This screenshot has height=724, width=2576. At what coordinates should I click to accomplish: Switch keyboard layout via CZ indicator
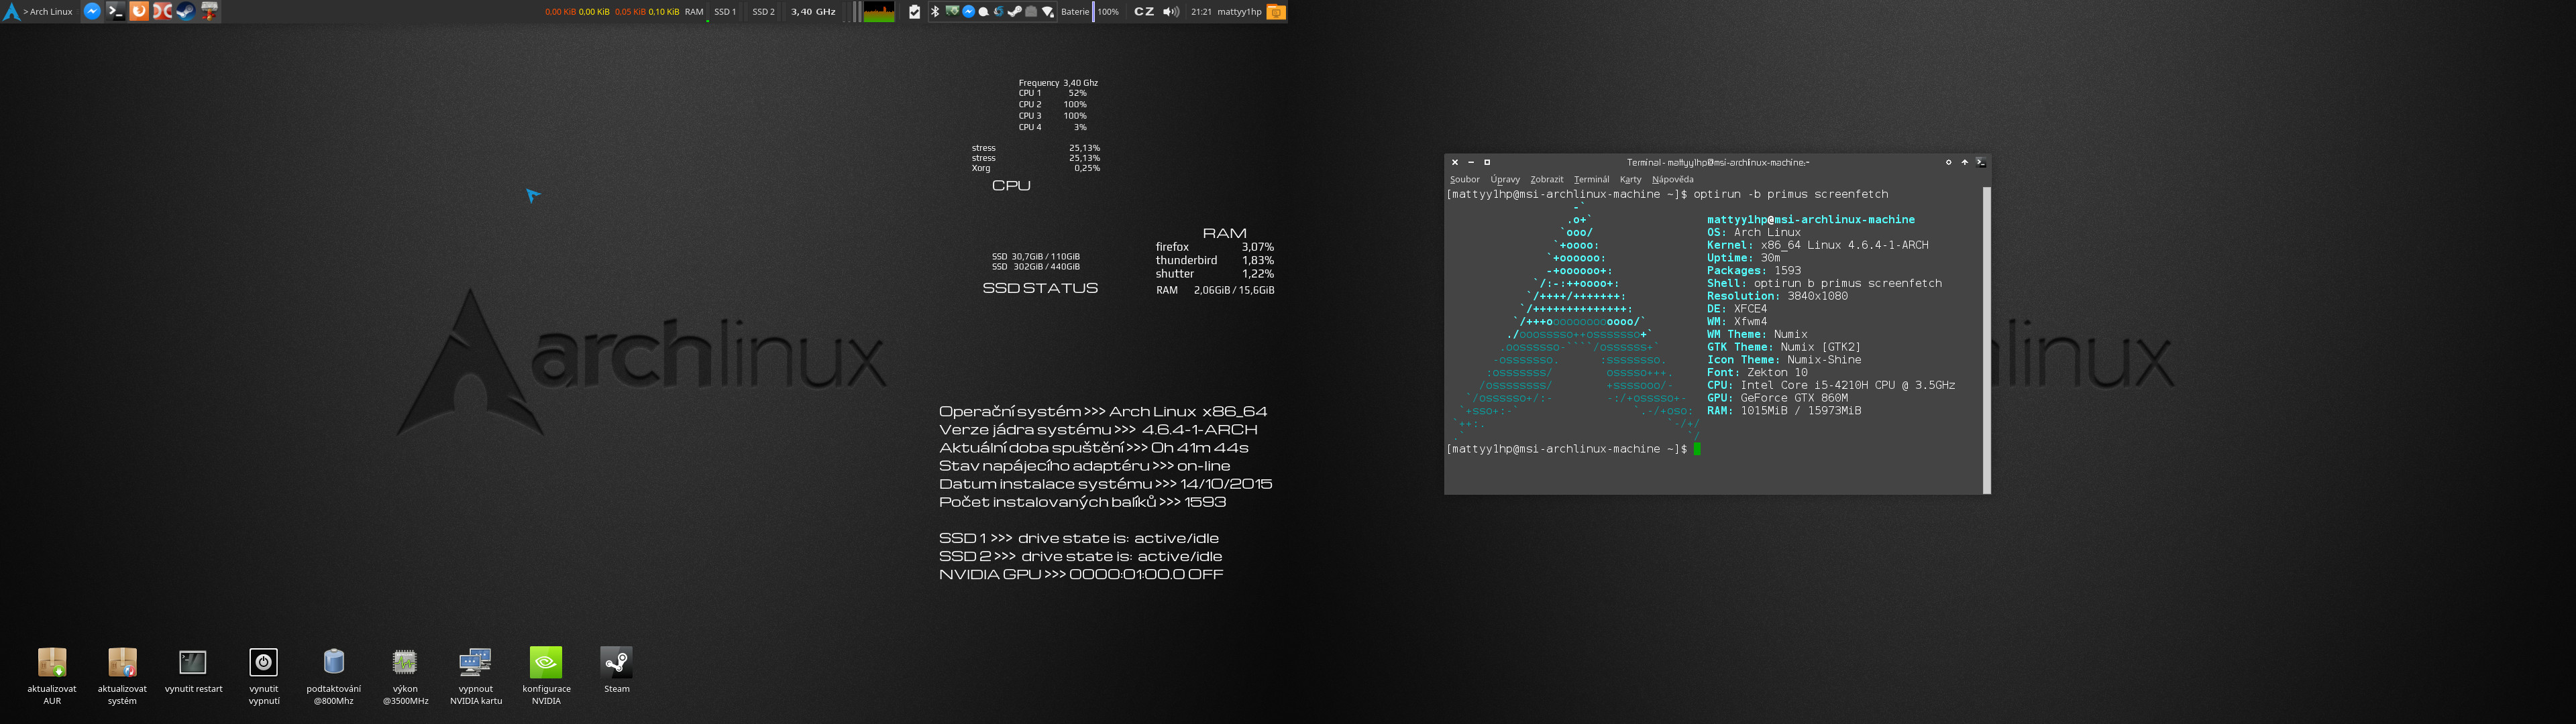point(1144,12)
